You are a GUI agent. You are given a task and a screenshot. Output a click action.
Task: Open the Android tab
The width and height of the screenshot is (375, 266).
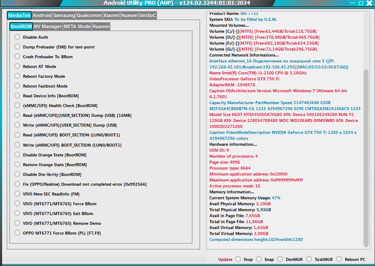coord(42,15)
